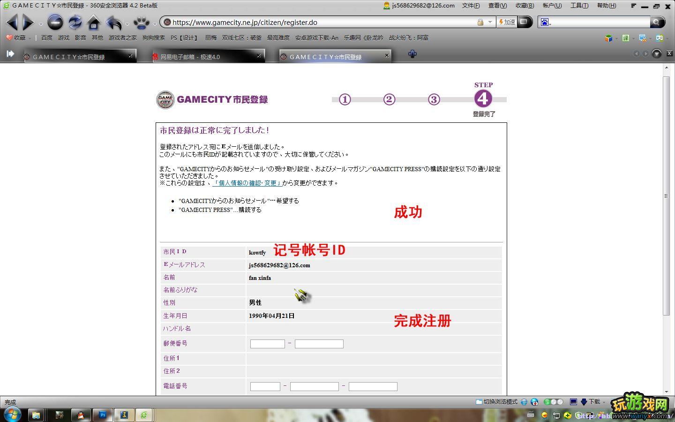Open the history dropdown beside forward arrow

[41, 23]
